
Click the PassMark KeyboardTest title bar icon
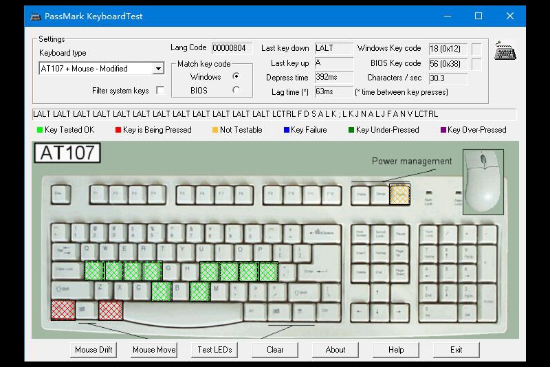pos(36,16)
